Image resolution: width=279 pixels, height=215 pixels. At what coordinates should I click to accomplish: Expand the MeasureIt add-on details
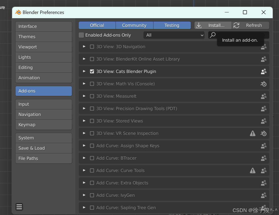tap(84, 96)
